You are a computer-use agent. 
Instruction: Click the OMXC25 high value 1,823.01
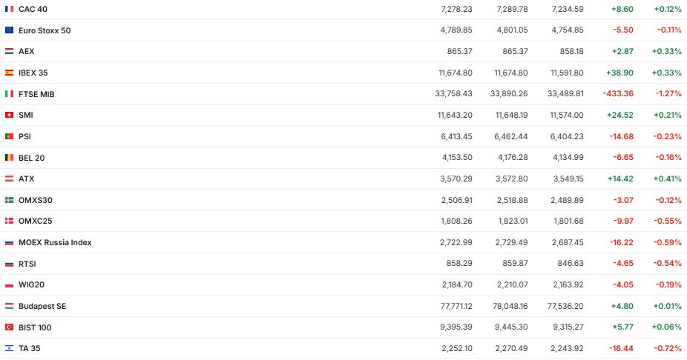tap(511, 221)
